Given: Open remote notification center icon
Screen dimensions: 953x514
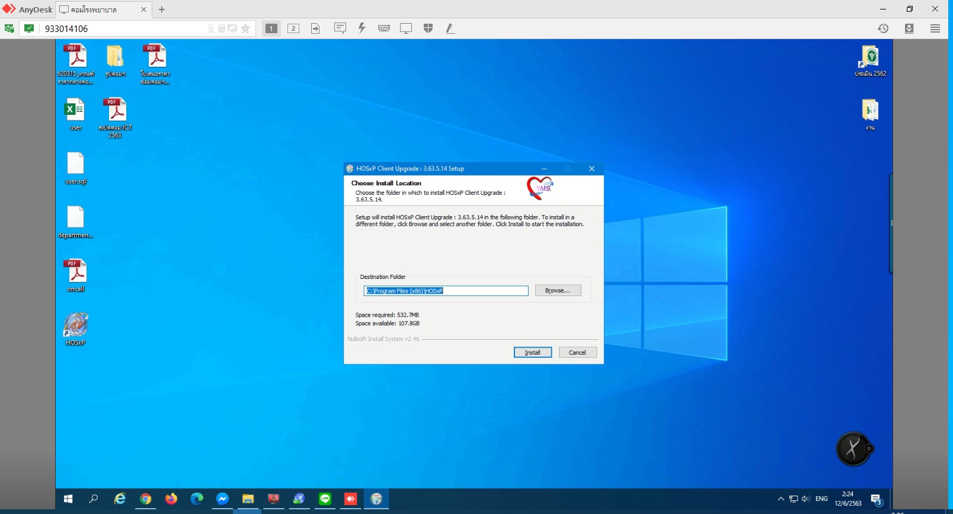Looking at the screenshot, I should tap(877, 499).
